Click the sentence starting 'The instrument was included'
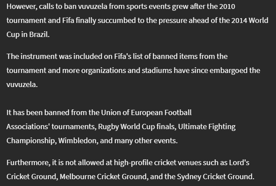This screenshot has height=186, width=276. tap(133, 71)
